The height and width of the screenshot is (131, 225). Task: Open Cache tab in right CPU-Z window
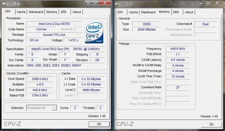[133, 12]
